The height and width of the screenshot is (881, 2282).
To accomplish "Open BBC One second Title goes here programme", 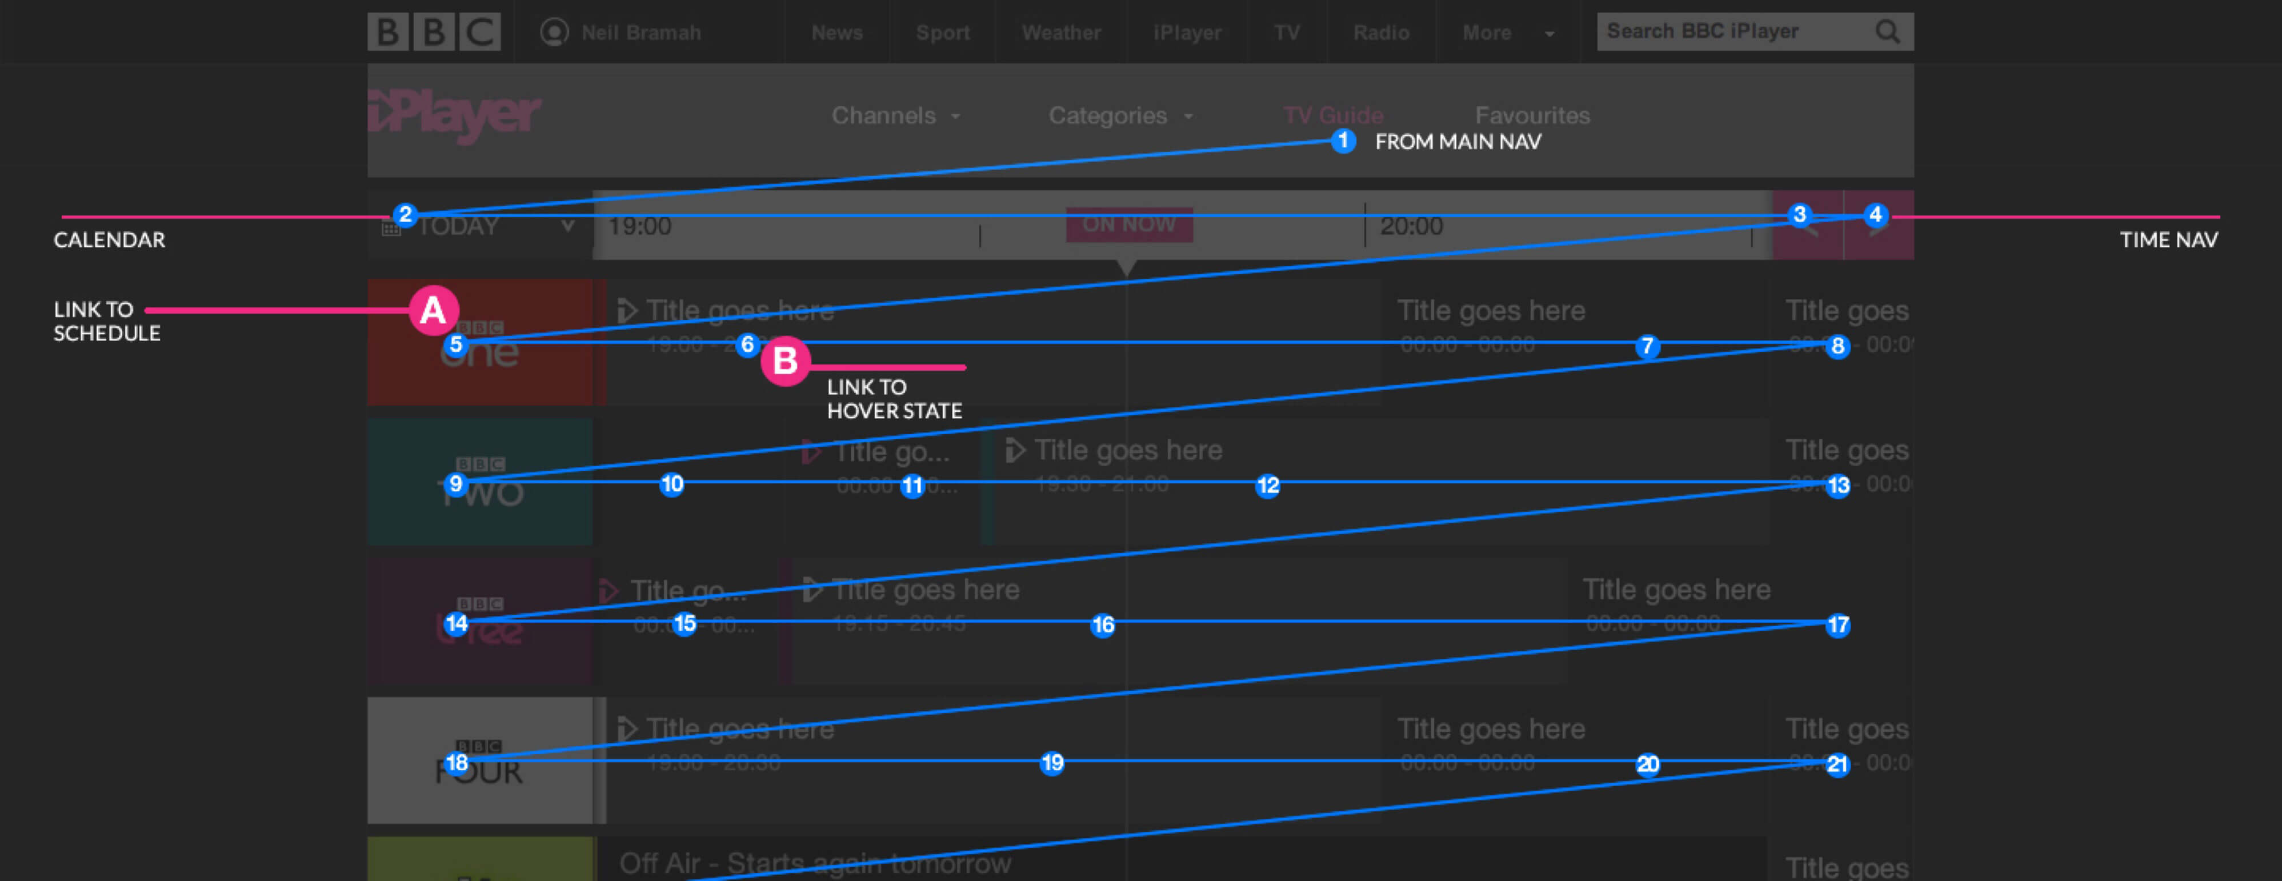I will pyautogui.click(x=1575, y=343).
